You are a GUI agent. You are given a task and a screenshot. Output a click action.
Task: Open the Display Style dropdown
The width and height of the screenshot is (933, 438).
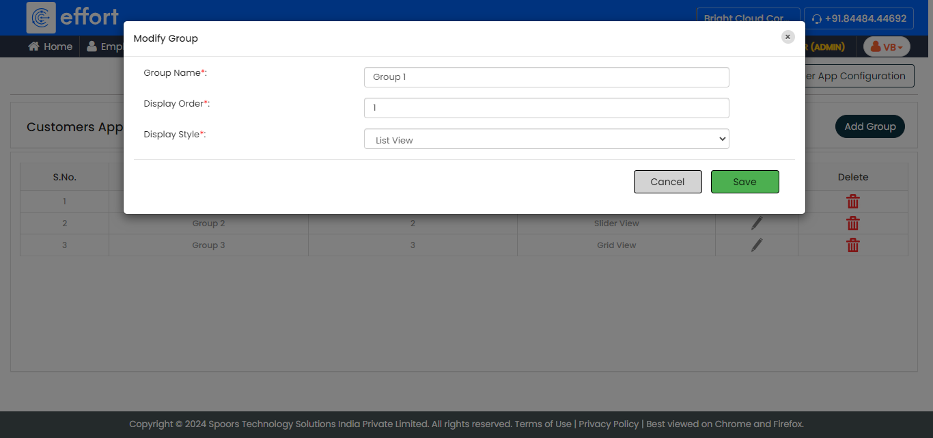pyautogui.click(x=546, y=139)
